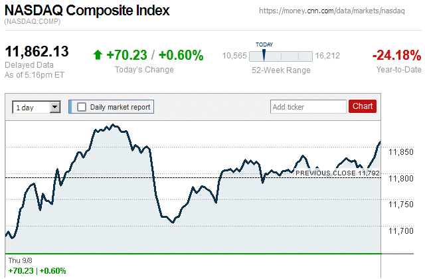Focus the Add ticker input field
This screenshot has width=425, height=279.
308,106
